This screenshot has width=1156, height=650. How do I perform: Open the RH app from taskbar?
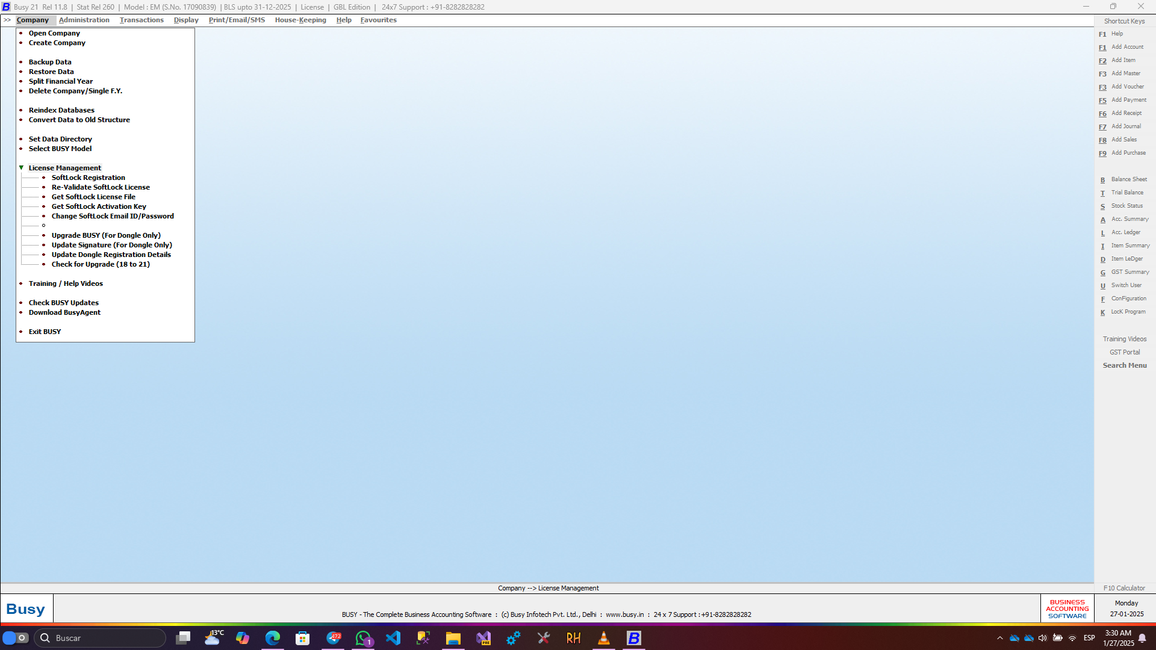[x=574, y=638]
